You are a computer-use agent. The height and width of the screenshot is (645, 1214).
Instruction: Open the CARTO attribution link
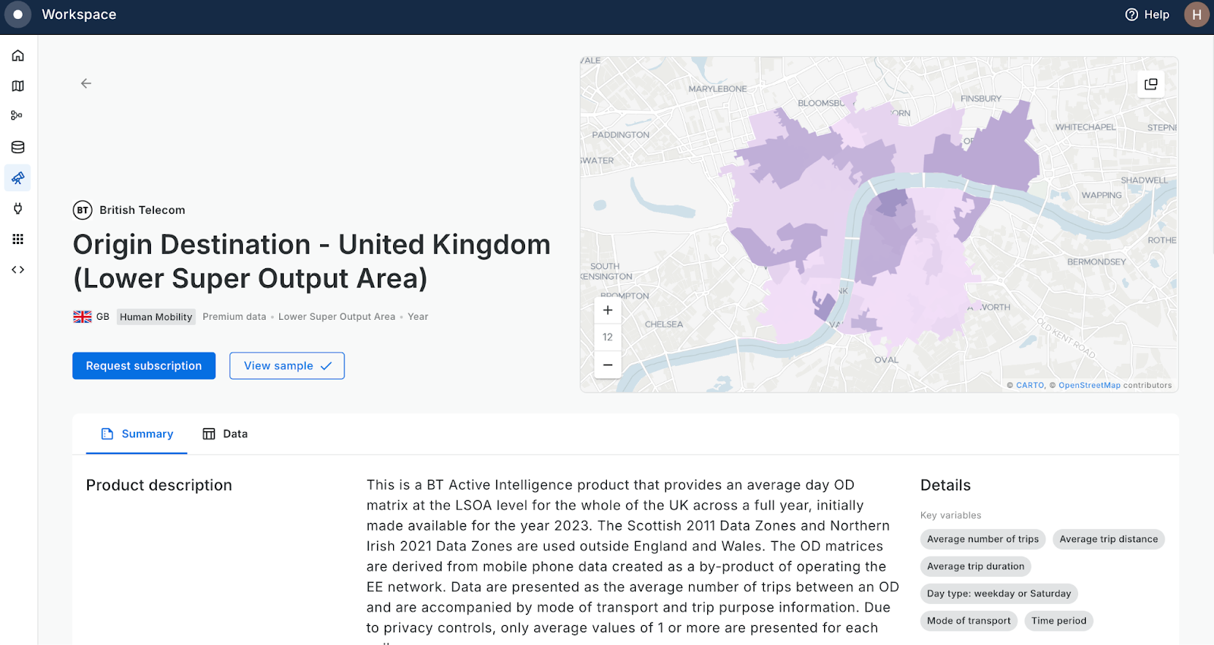click(x=1028, y=385)
